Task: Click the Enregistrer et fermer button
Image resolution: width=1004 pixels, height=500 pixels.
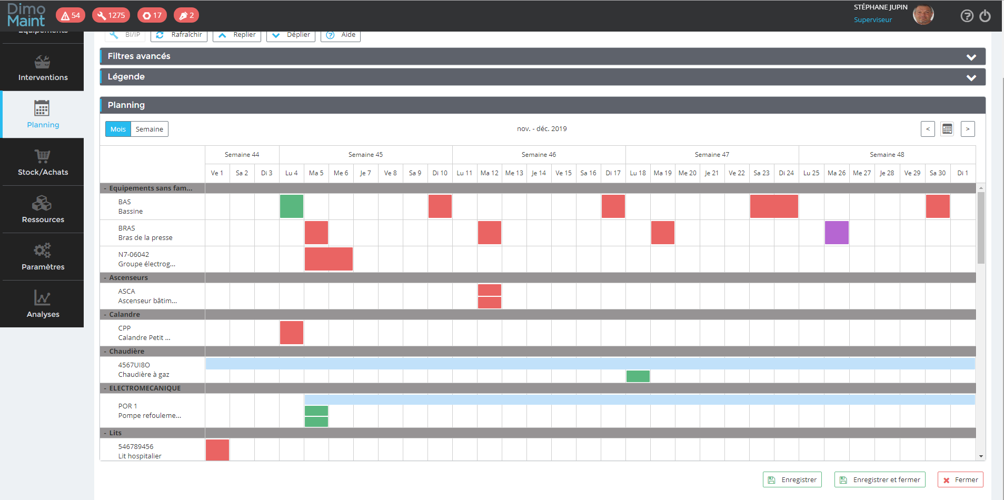Action: (x=880, y=479)
